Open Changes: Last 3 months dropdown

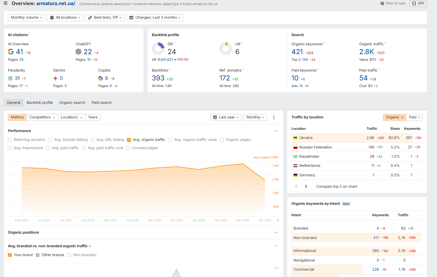tap(155, 18)
